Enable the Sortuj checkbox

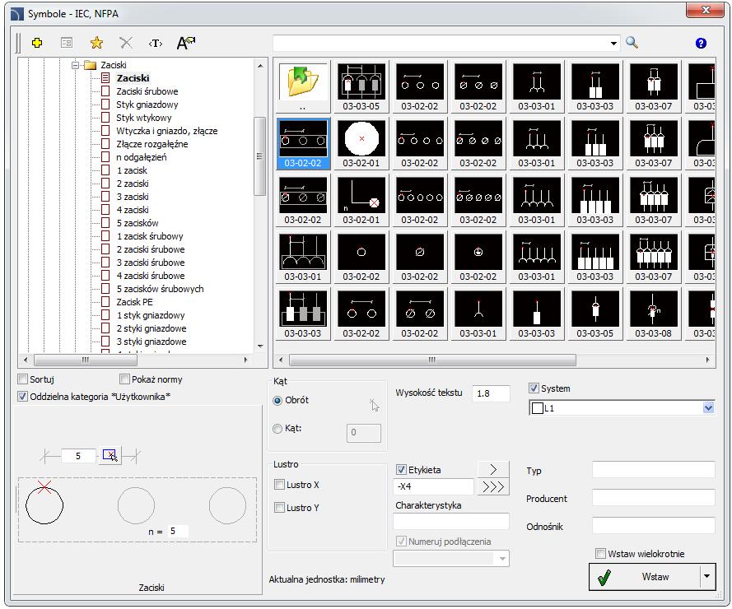[22, 379]
